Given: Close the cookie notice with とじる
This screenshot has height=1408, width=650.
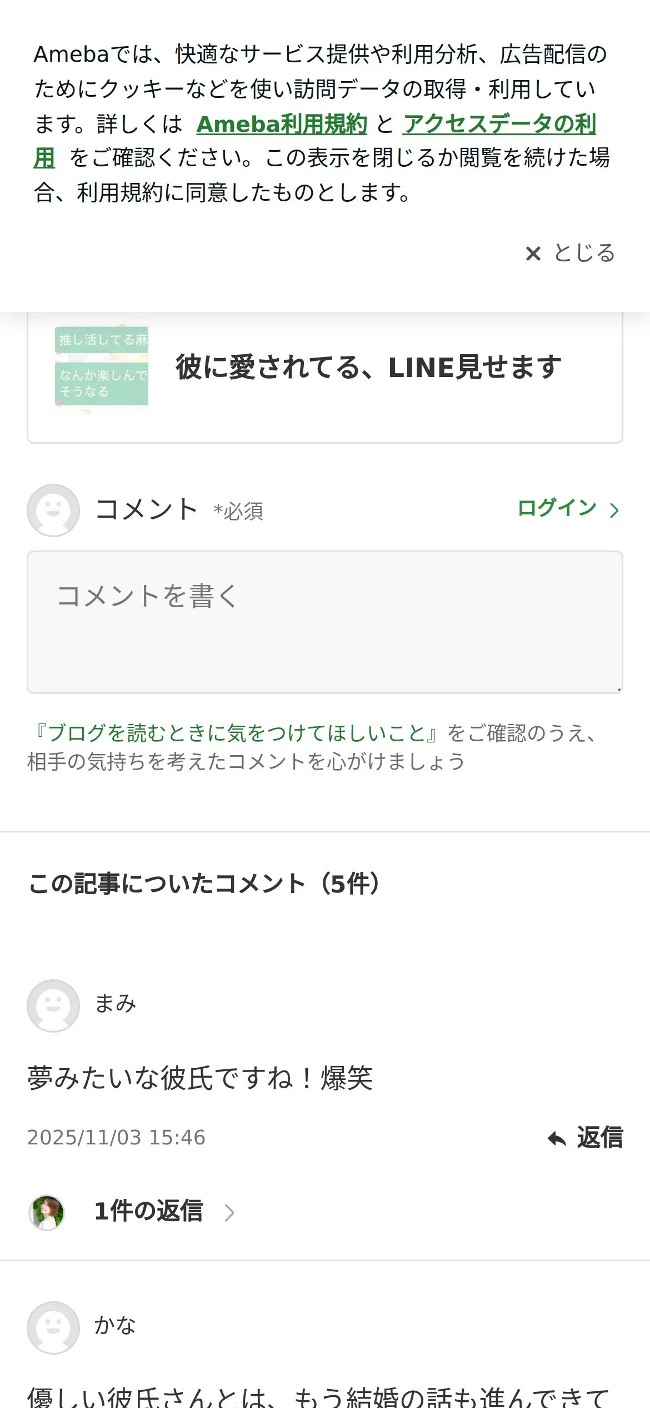Looking at the screenshot, I should (x=571, y=253).
